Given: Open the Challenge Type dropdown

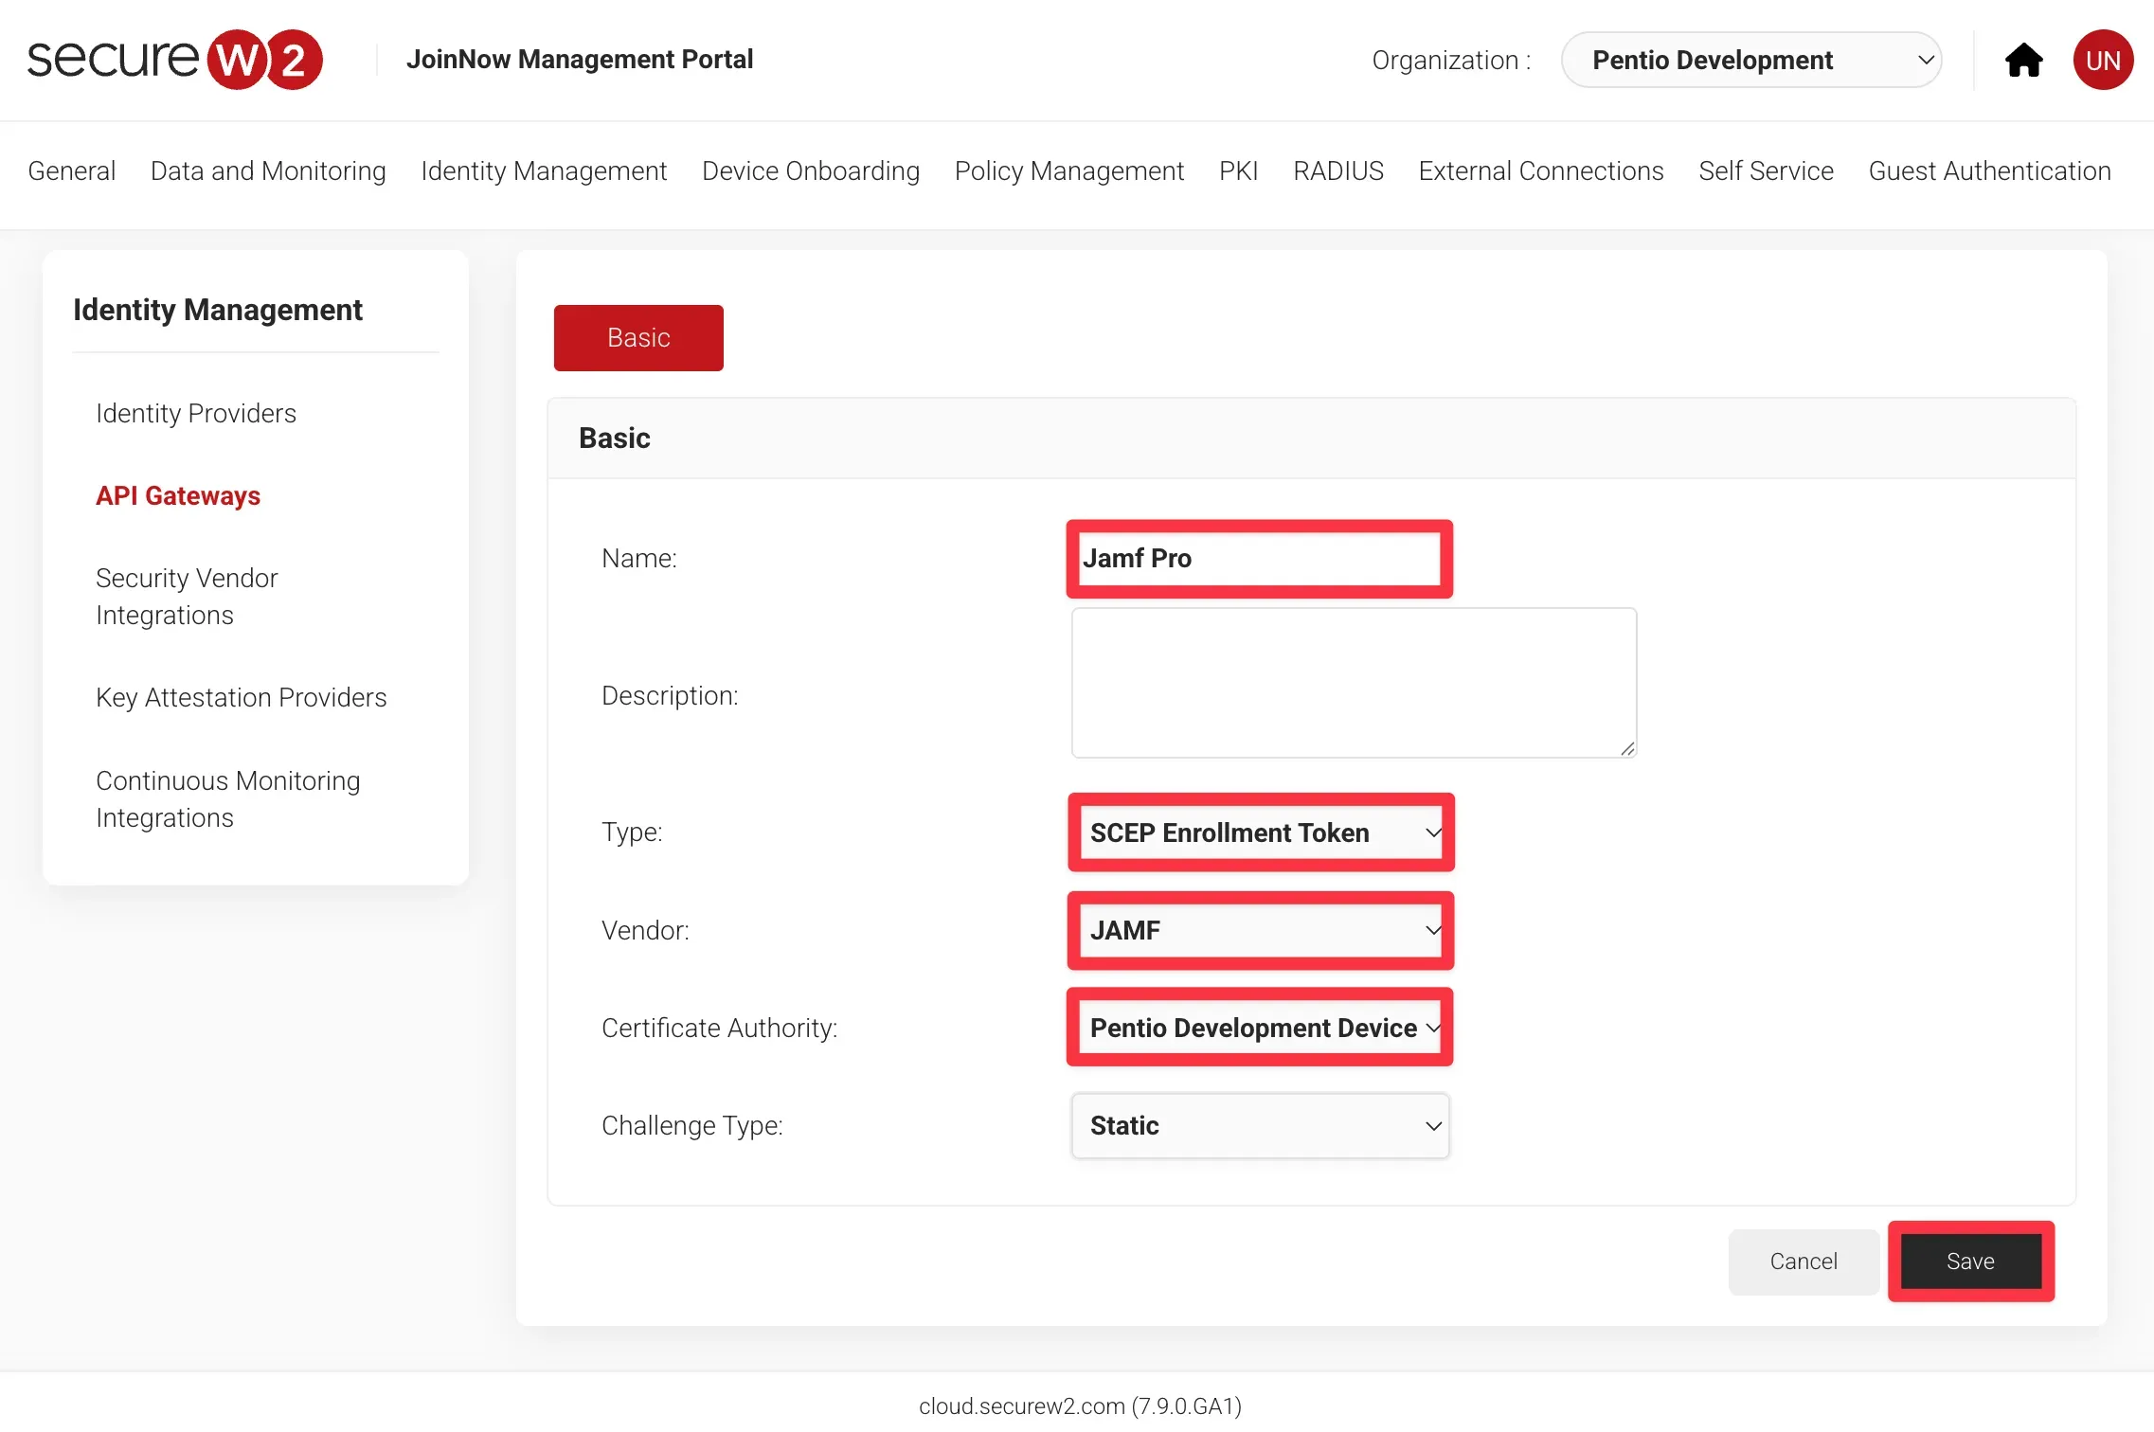Looking at the screenshot, I should (1260, 1125).
